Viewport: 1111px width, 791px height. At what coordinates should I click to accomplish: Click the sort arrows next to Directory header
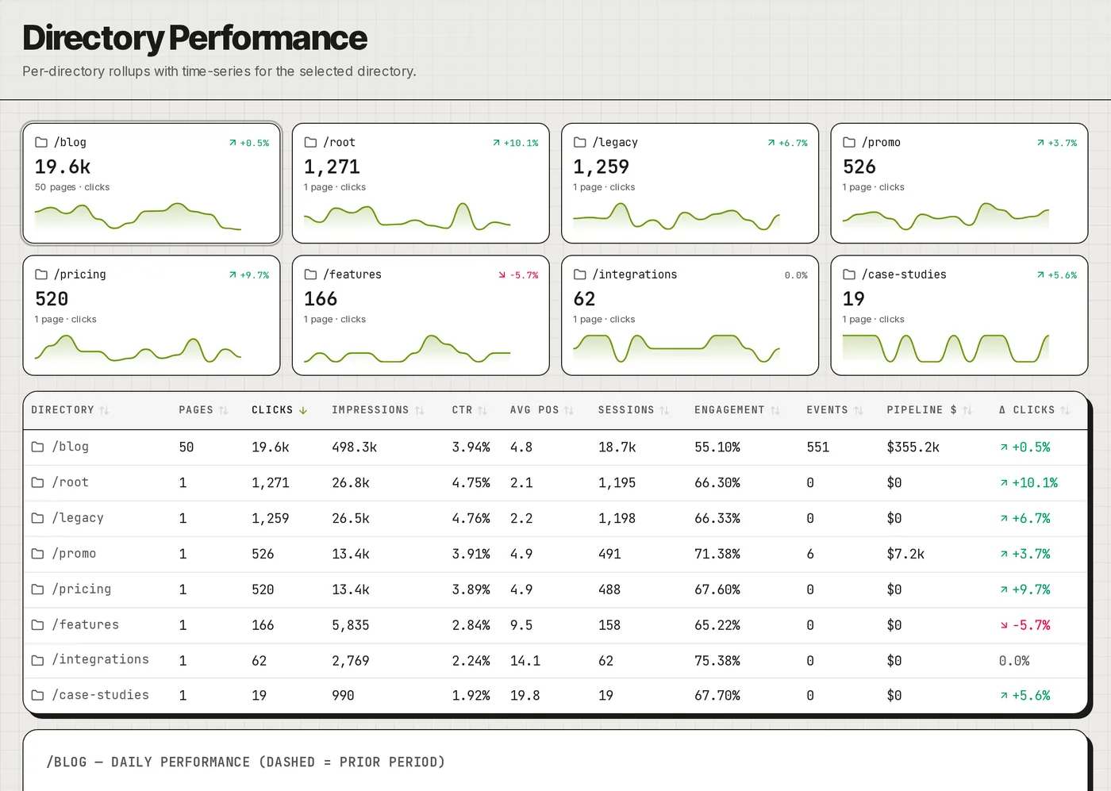tap(104, 410)
